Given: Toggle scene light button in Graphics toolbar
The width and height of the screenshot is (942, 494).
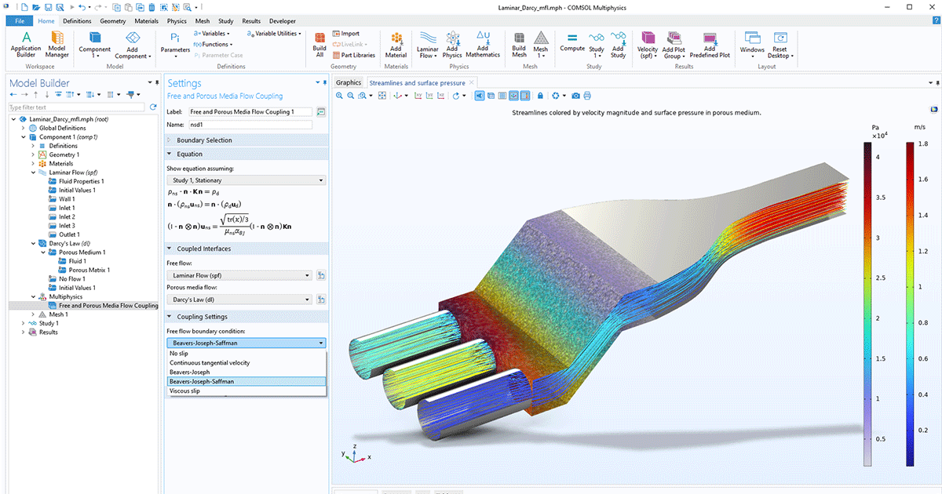Looking at the screenshot, I should [x=479, y=96].
